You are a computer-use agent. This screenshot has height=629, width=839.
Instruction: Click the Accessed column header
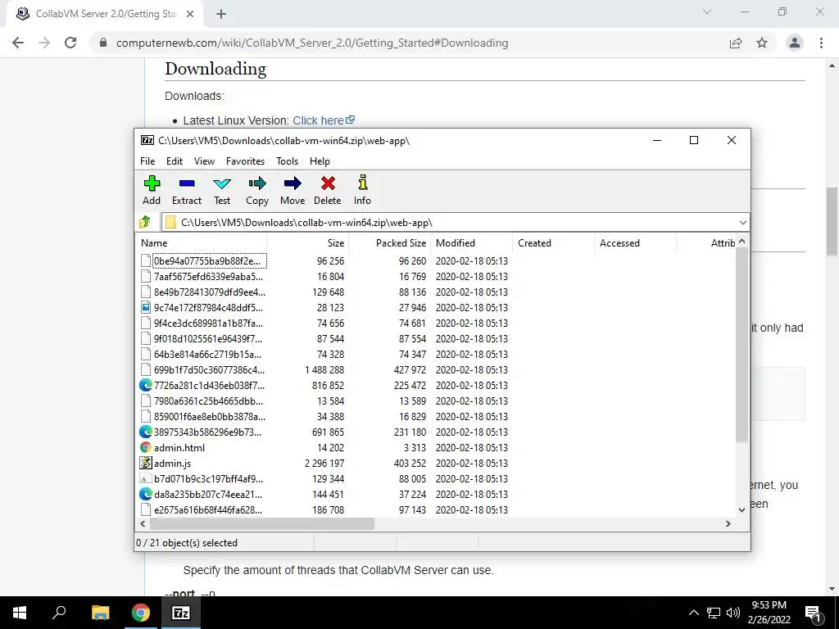point(636,242)
